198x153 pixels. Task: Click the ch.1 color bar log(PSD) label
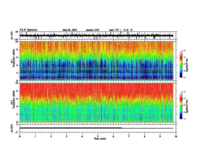(187, 65)
